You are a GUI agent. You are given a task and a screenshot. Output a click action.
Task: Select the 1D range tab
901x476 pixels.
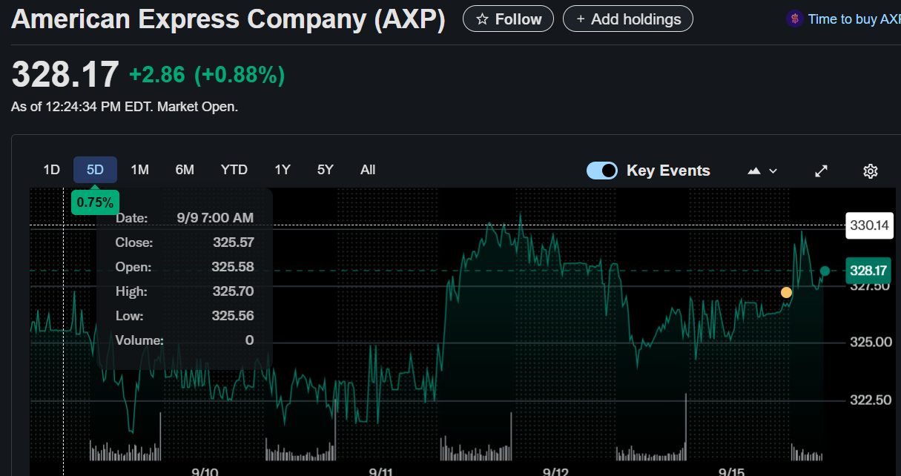(51, 170)
